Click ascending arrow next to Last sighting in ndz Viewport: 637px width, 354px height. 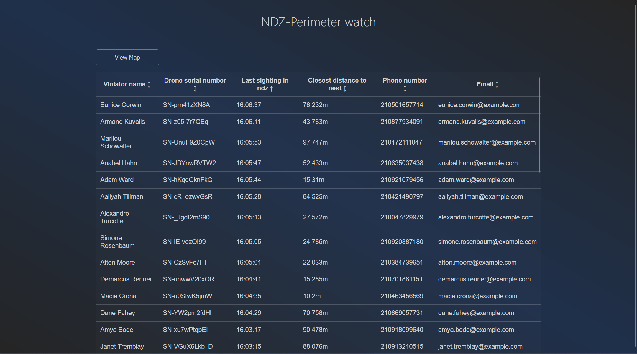272,88
